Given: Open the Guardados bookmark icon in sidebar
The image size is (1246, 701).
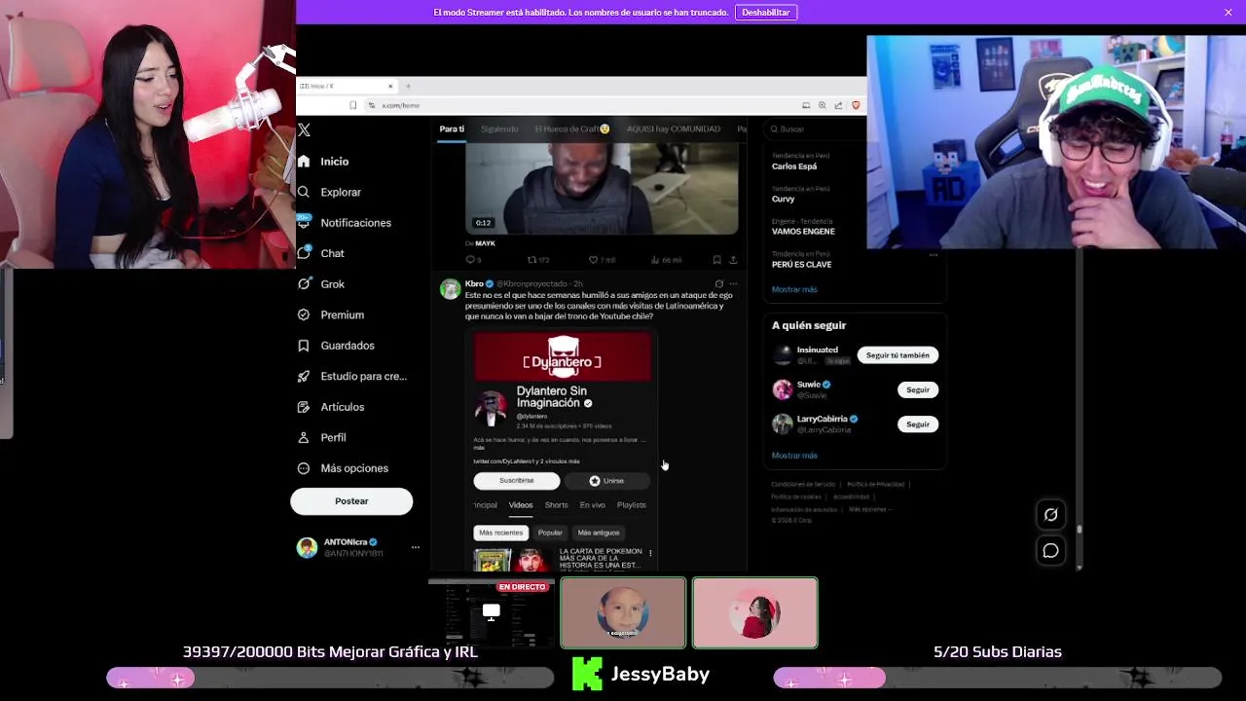Looking at the screenshot, I should [304, 346].
